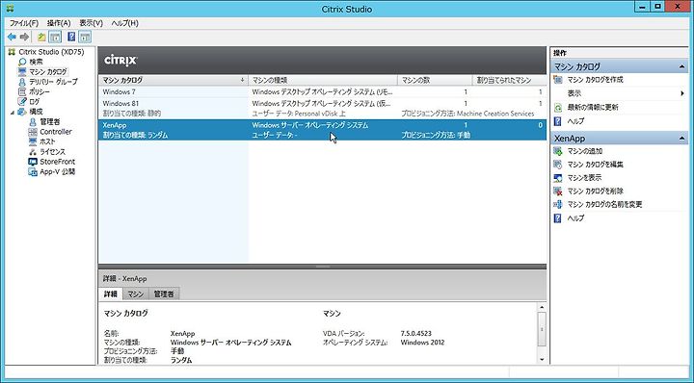Open the 操作(A) menu

click(x=59, y=23)
